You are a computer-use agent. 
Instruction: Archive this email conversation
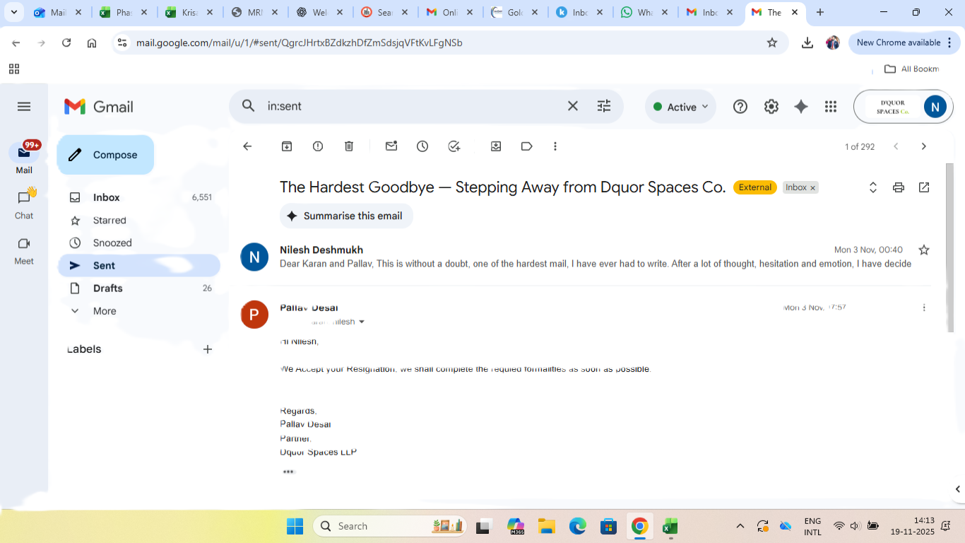click(x=287, y=146)
